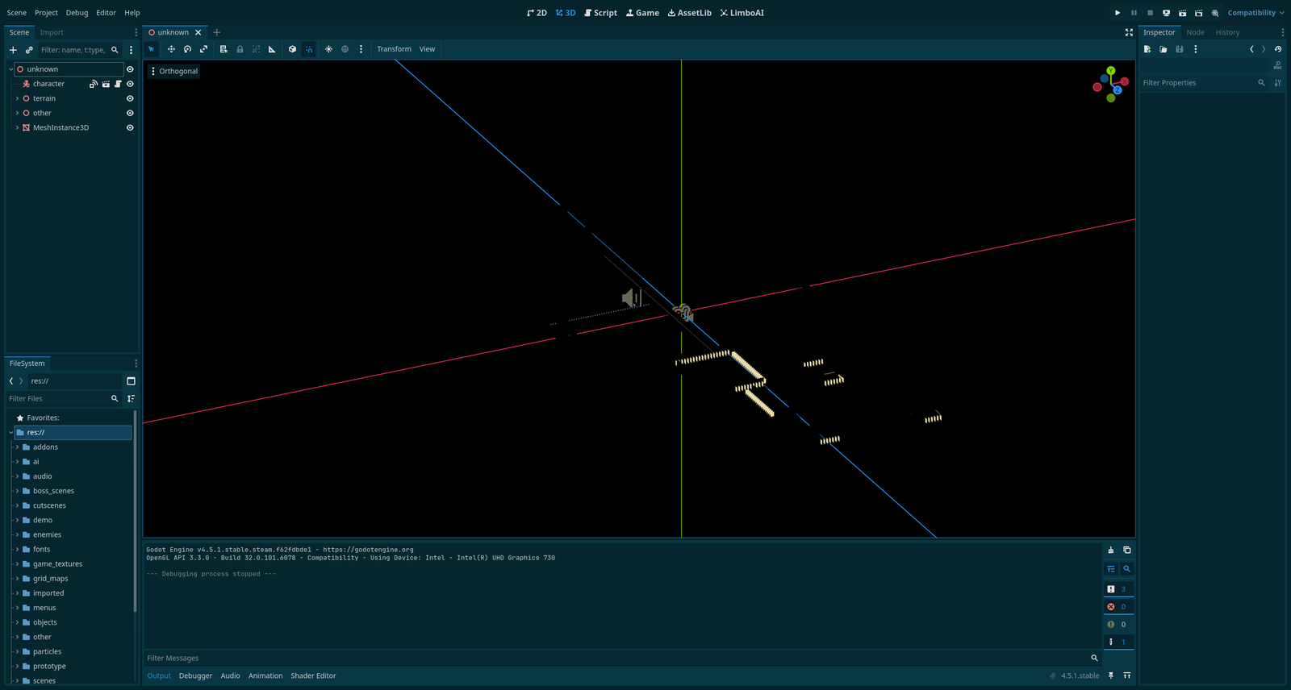
Task: Lock the selected node with the padlock icon
Action: coord(240,49)
